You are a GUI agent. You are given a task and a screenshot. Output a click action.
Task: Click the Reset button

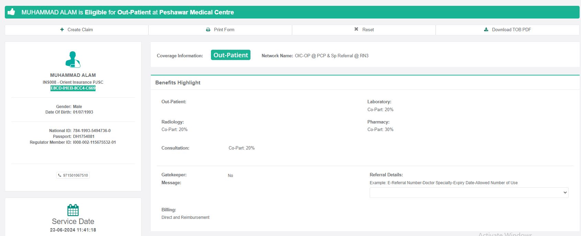click(x=364, y=30)
